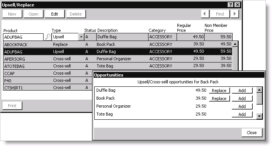272x147 pixels.
Task: Select the highlighted ADUFBAG row in grid
Action: (x=118, y=52)
